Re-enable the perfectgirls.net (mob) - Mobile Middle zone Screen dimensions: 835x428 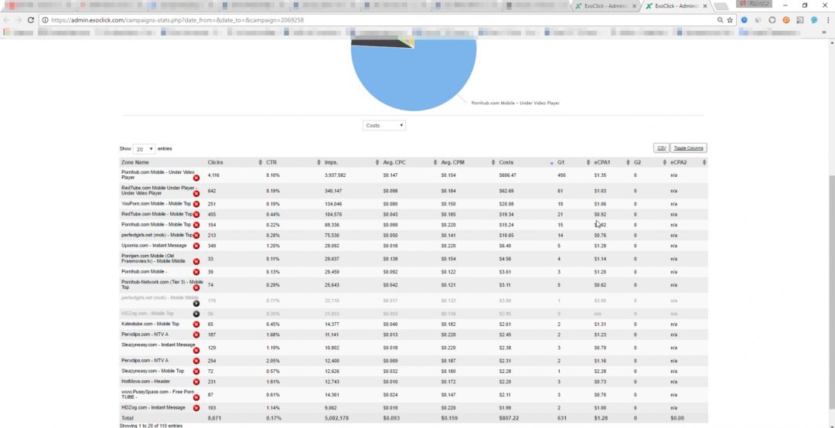click(196, 304)
